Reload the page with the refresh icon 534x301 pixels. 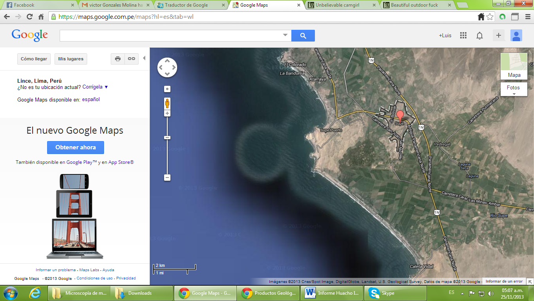tap(29, 17)
